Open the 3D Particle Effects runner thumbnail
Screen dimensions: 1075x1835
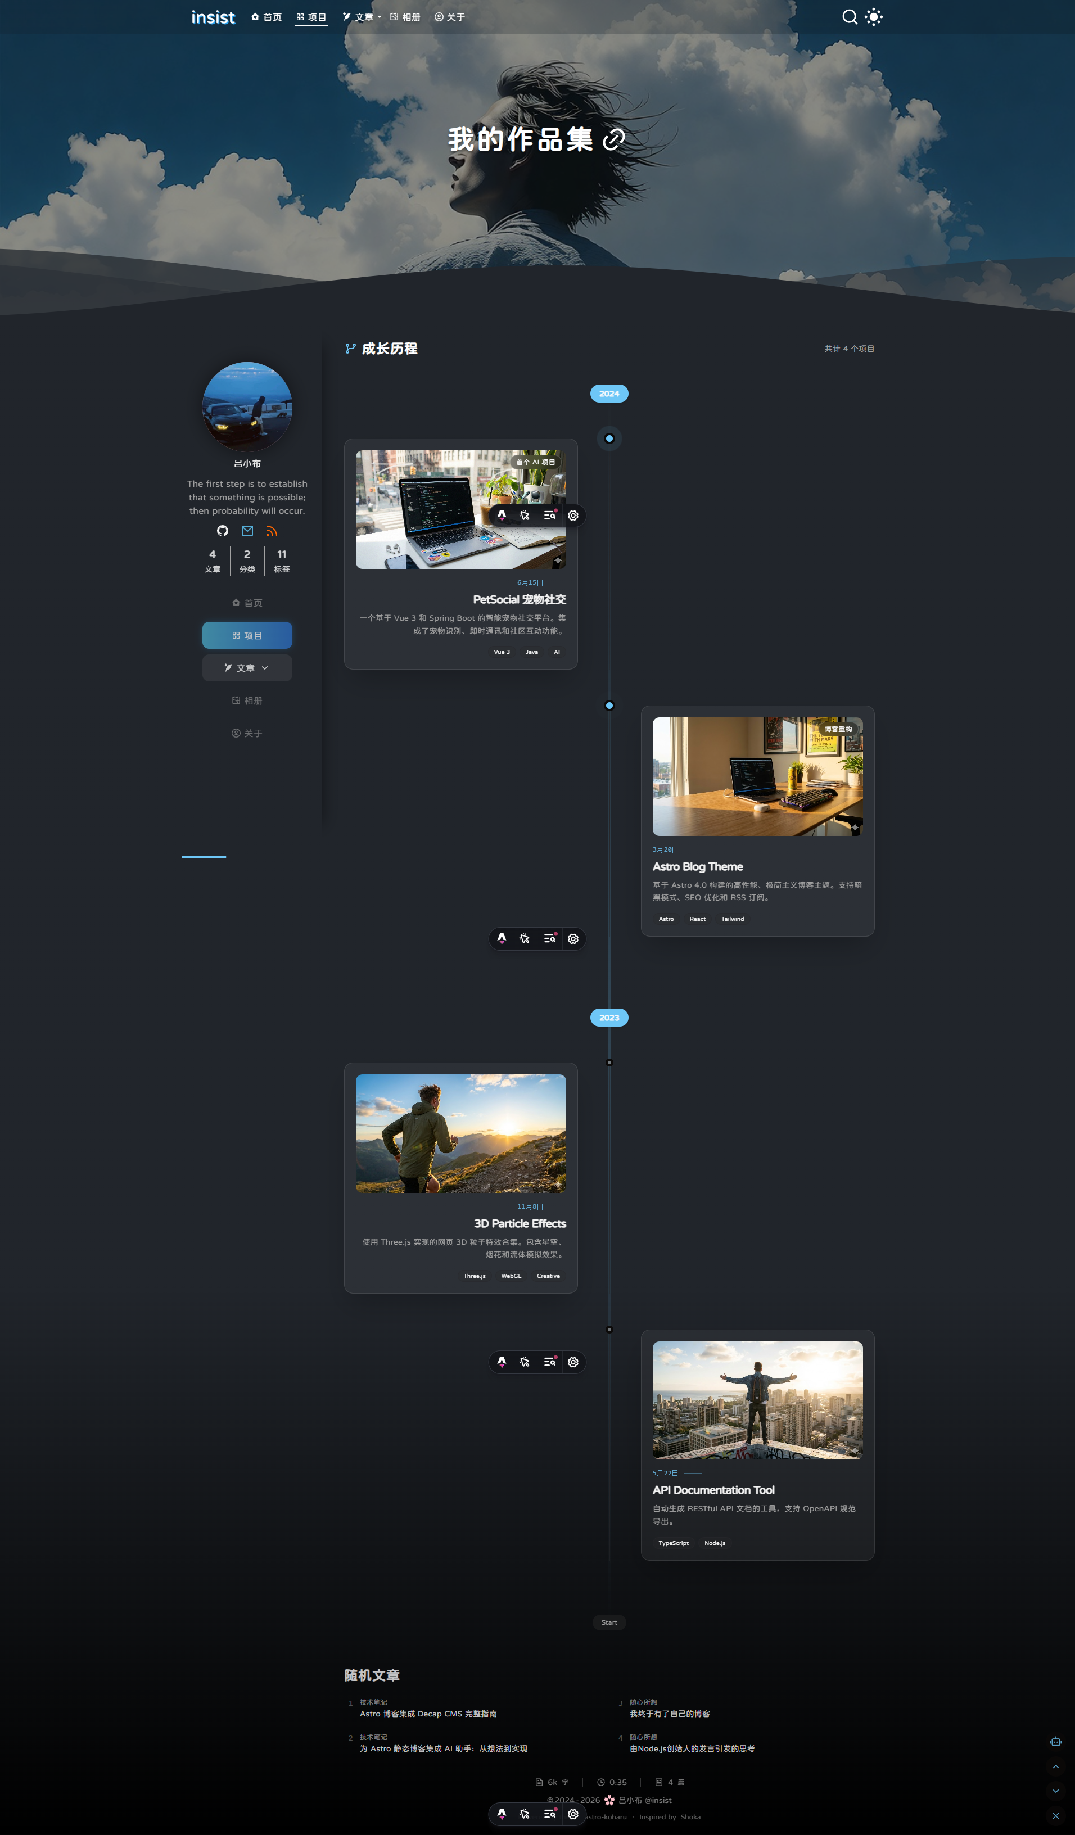460,1133
